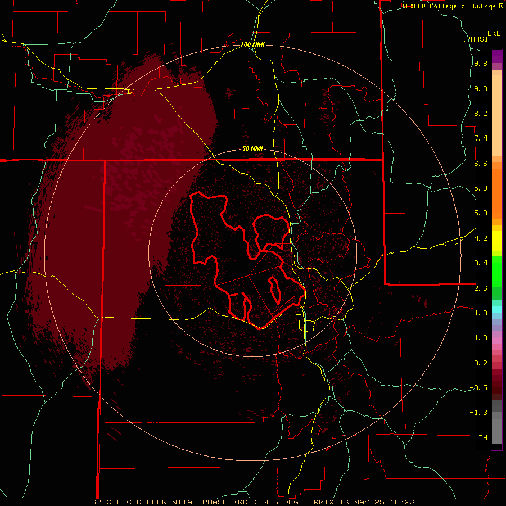The width and height of the screenshot is (506, 506).
Task: Pick the yellow band beside 4.2
Action: coord(496,241)
